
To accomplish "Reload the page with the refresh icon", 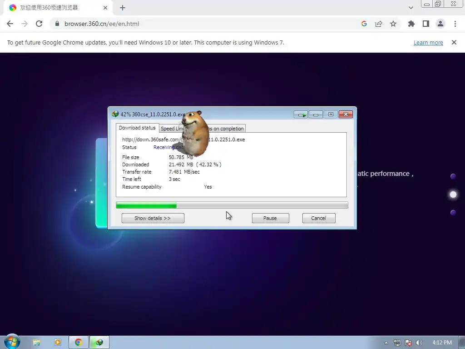I will pos(39,24).
